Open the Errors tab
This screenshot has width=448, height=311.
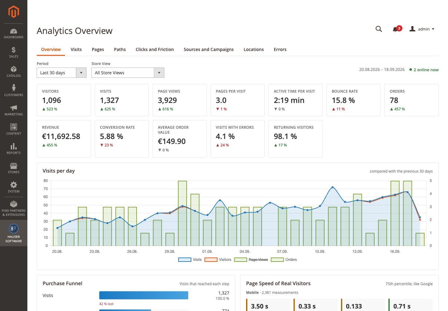tap(280, 49)
